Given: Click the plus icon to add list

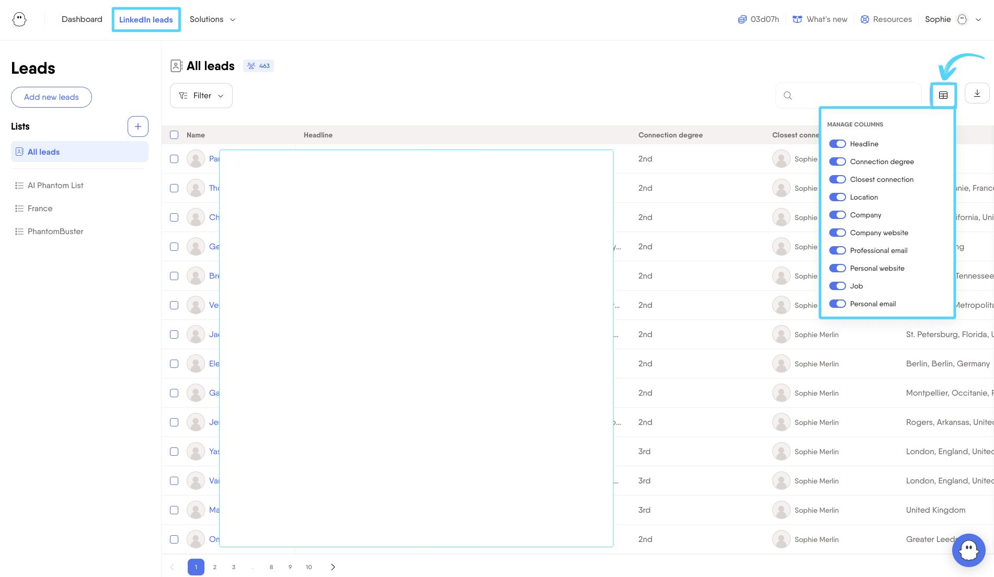Looking at the screenshot, I should [x=138, y=126].
